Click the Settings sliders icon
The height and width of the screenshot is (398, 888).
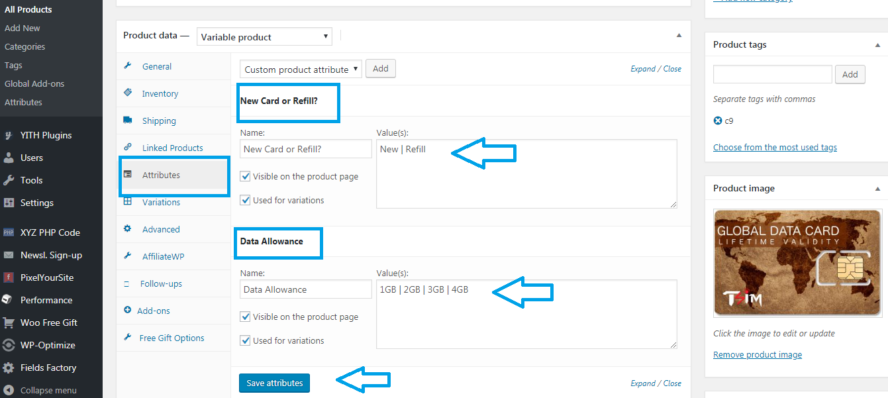click(x=9, y=203)
